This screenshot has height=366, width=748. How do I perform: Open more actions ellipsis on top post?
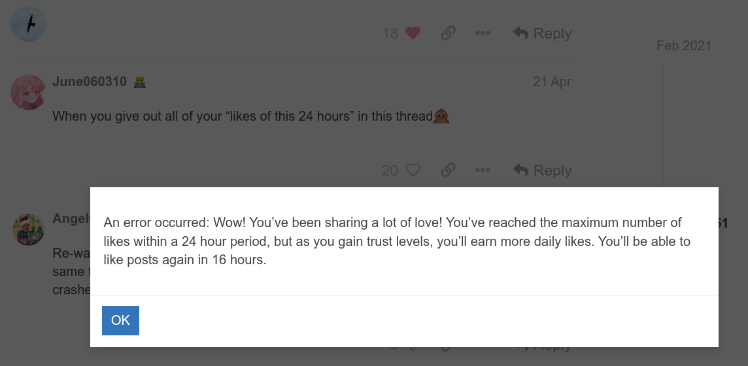tap(483, 33)
